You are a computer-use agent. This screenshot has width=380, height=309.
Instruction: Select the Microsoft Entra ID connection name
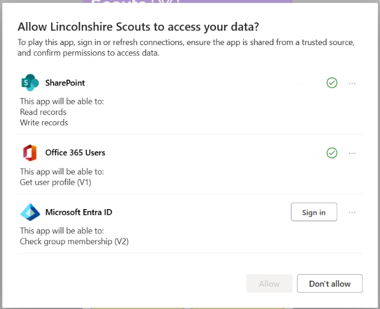coord(79,213)
